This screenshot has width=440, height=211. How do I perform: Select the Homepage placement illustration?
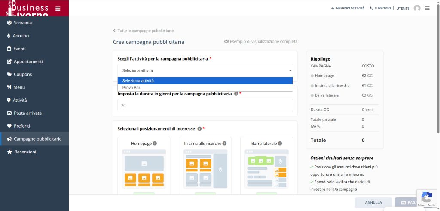[144, 168]
